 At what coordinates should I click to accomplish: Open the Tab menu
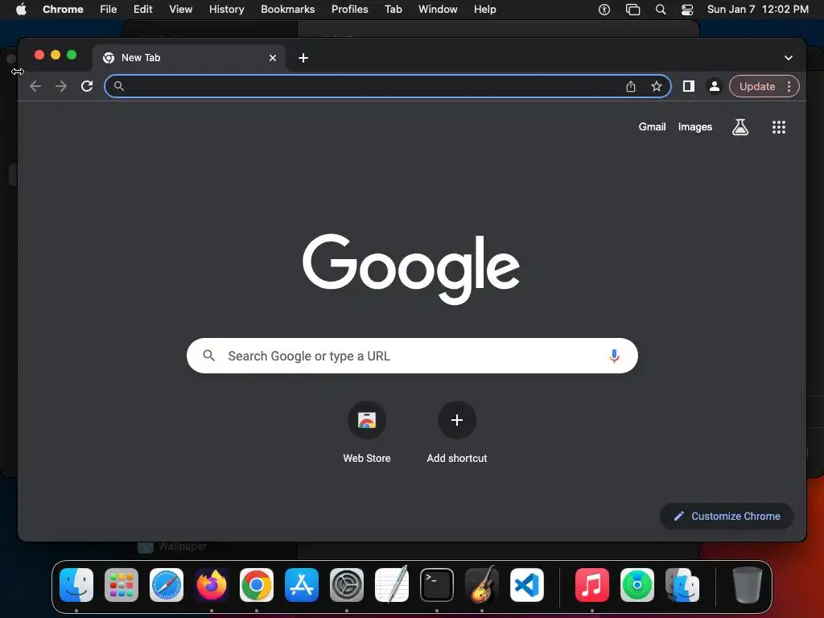(393, 10)
